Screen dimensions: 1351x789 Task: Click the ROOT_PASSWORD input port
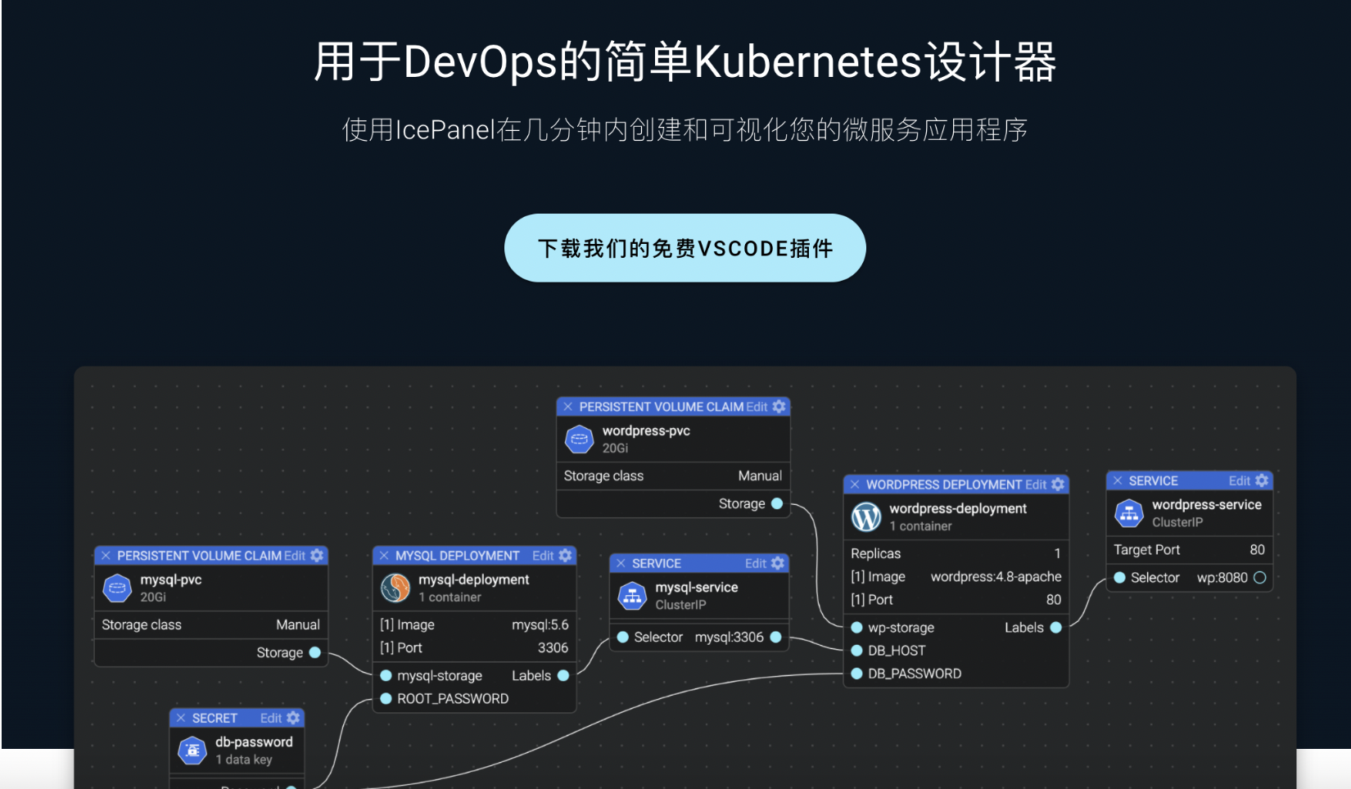[386, 698]
